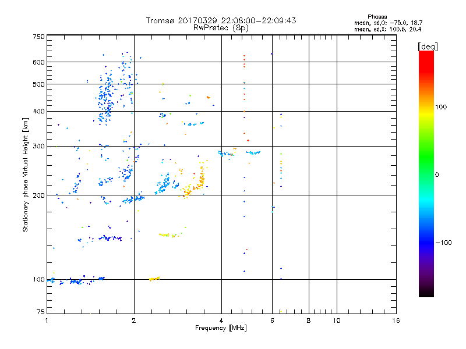This screenshot has width=466, height=349.
Task: Click the 'Stationary phase Virtual Height [km]' y-axis label
Action: (26, 174)
